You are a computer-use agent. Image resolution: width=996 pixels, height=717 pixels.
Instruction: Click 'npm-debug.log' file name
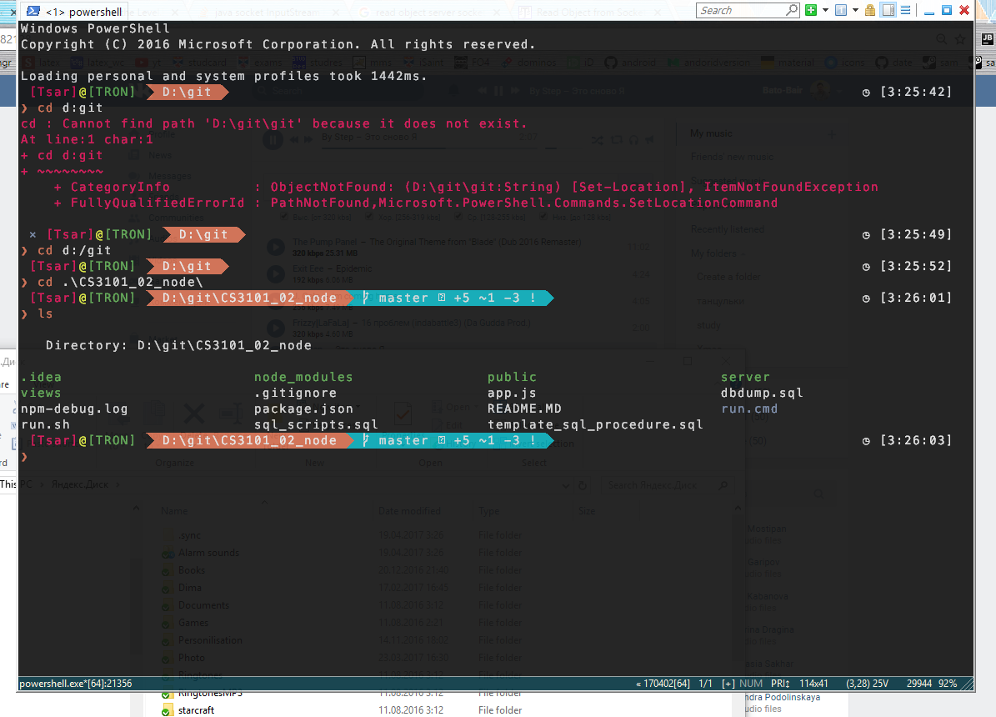point(74,409)
